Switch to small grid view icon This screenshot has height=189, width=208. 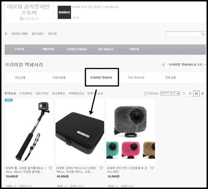pyautogui.click(x=190, y=94)
